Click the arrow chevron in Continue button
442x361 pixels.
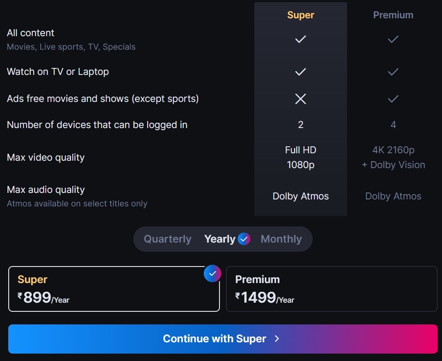277,339
